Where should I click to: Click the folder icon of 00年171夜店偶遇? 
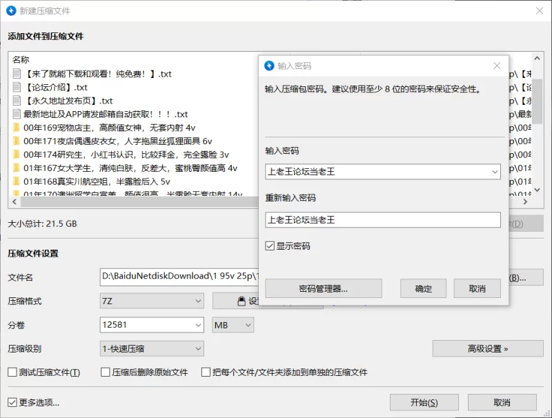point(16,141)
